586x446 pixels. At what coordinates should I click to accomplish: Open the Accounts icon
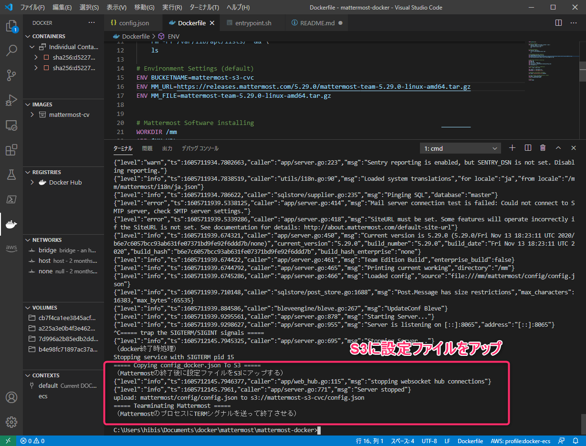click(11, 397)
